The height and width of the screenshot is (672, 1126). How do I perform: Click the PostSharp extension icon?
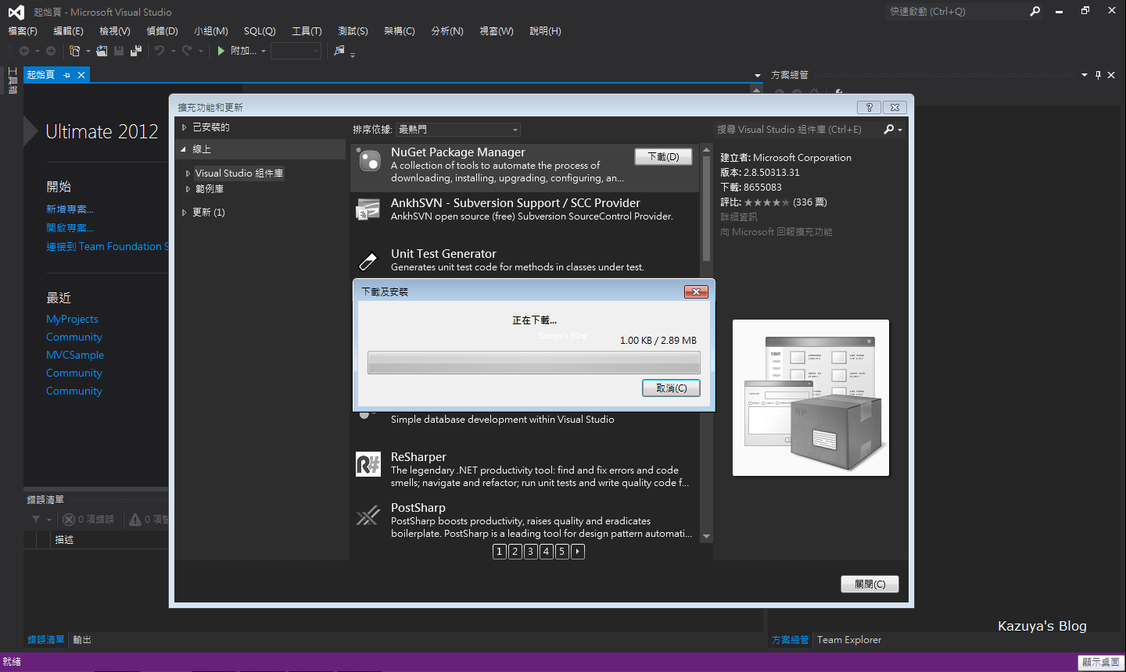pyautogui.click(x=368, y=515)
